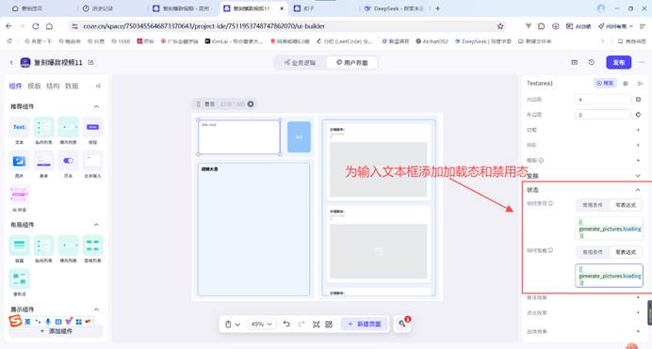Pick the image component in recommended components
652x349 pixels.
pyautogui.click(x=19, y=161)
